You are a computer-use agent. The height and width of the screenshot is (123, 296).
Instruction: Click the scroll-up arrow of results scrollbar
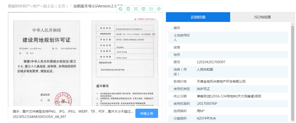(x=292, y=24)
